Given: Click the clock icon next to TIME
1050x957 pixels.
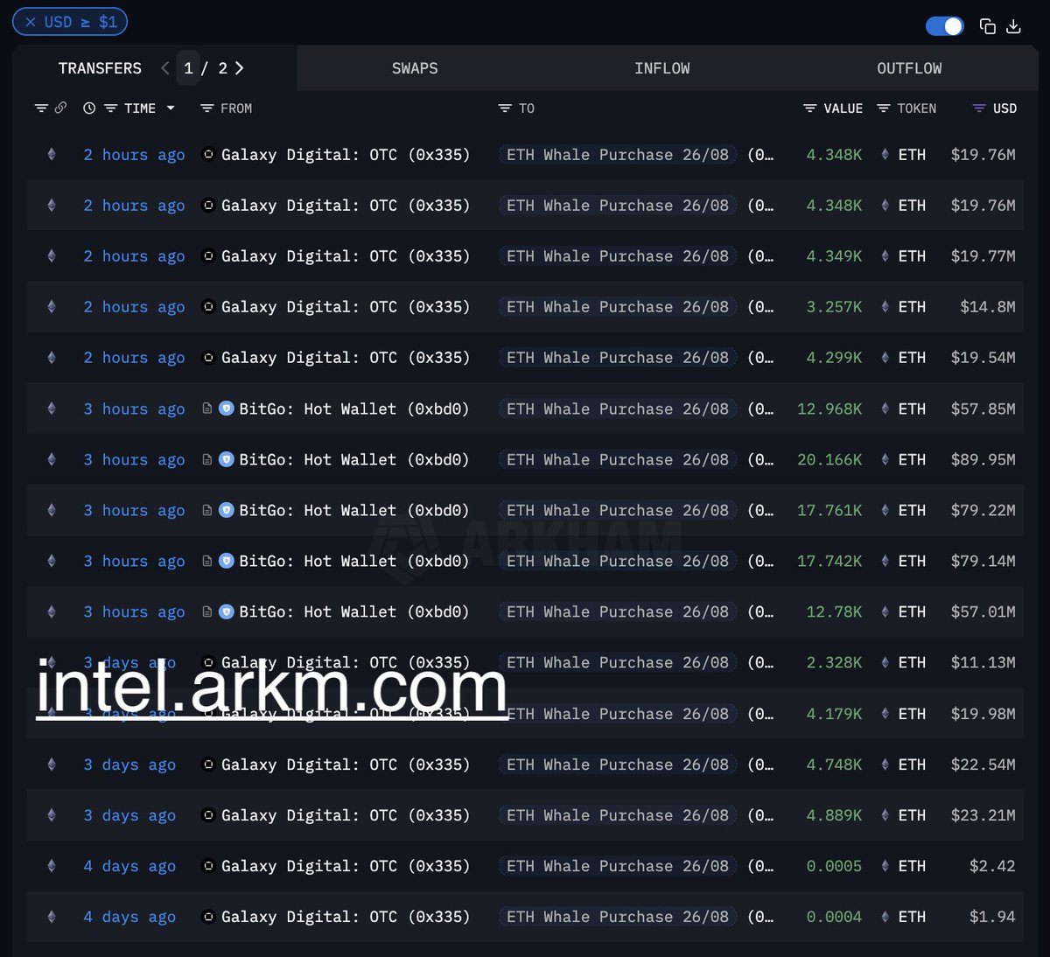Looking at the screenshot, I should coord(89,108).
